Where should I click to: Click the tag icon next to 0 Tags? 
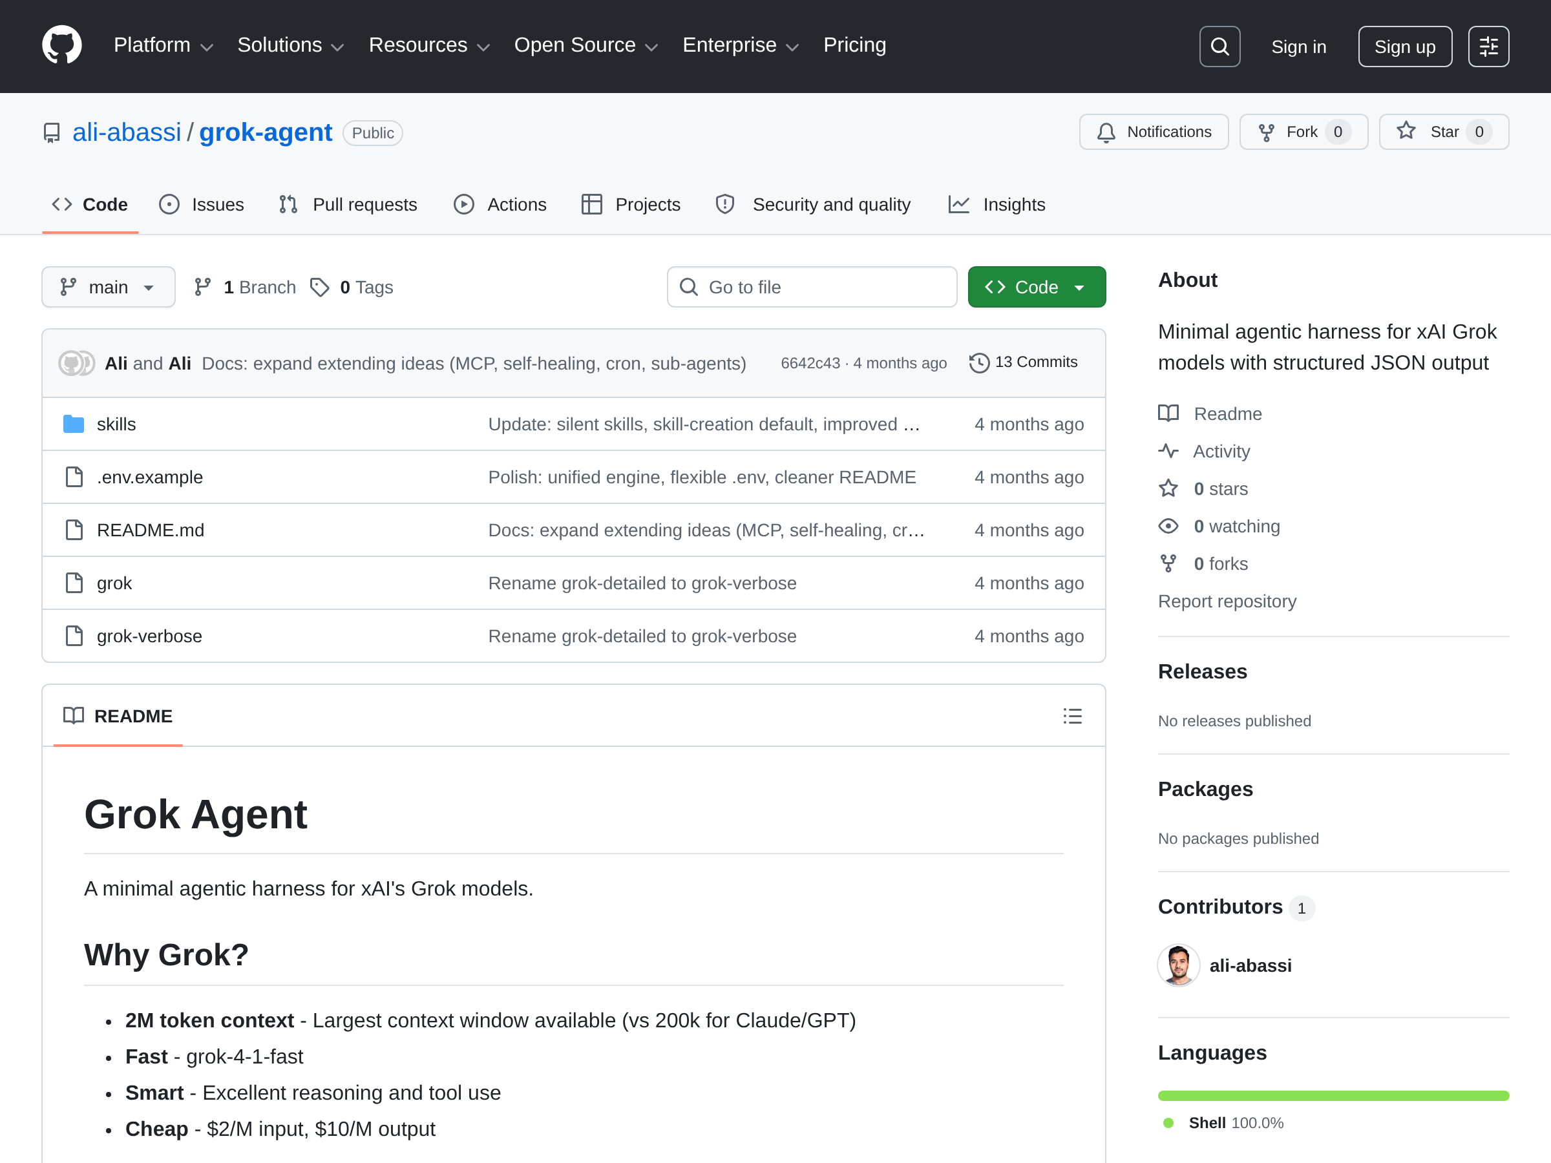320,287
